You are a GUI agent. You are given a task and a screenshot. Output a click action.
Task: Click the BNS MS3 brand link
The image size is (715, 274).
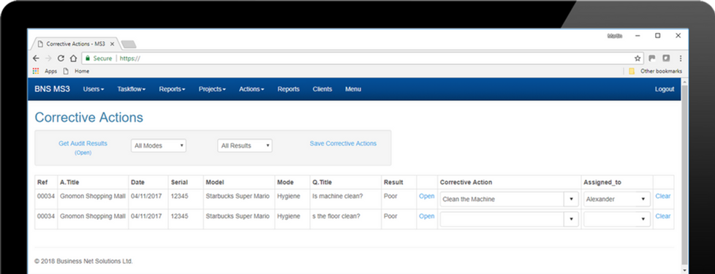pyautogui.click(x=53, y=89)
